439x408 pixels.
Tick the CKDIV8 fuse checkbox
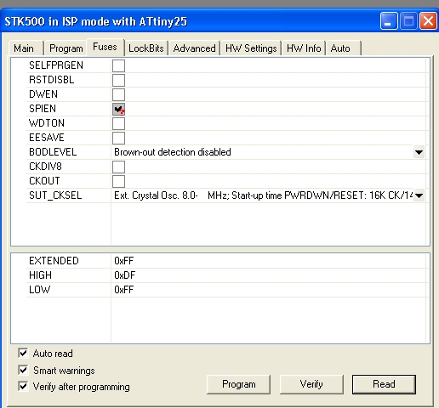click(118, 167)
